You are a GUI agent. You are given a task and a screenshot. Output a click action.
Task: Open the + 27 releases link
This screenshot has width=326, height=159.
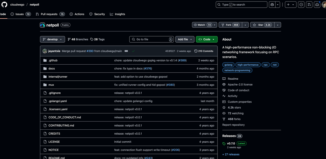[x=231, y=154]
